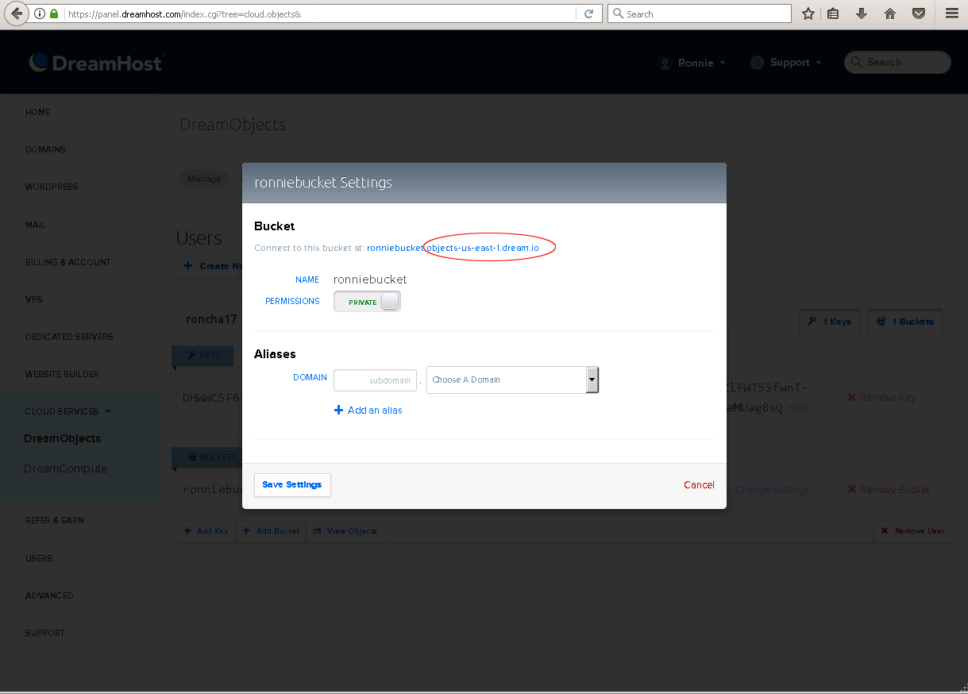Click the Add an alias link
Image resolution: width=968 pixels, height=694 pixels.
click(375, 411)
